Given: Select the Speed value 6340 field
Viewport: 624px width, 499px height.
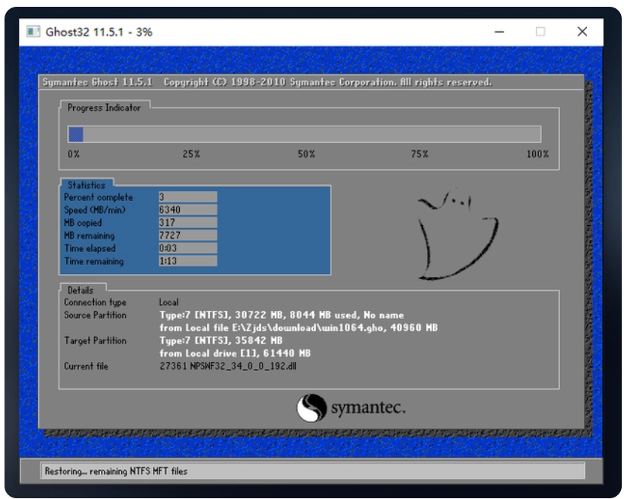Looking at the screenshot, I should tap(188, 210).
